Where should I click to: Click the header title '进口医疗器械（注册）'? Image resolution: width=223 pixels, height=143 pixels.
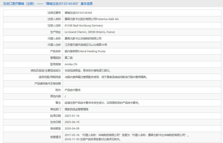tap(20, 4)
